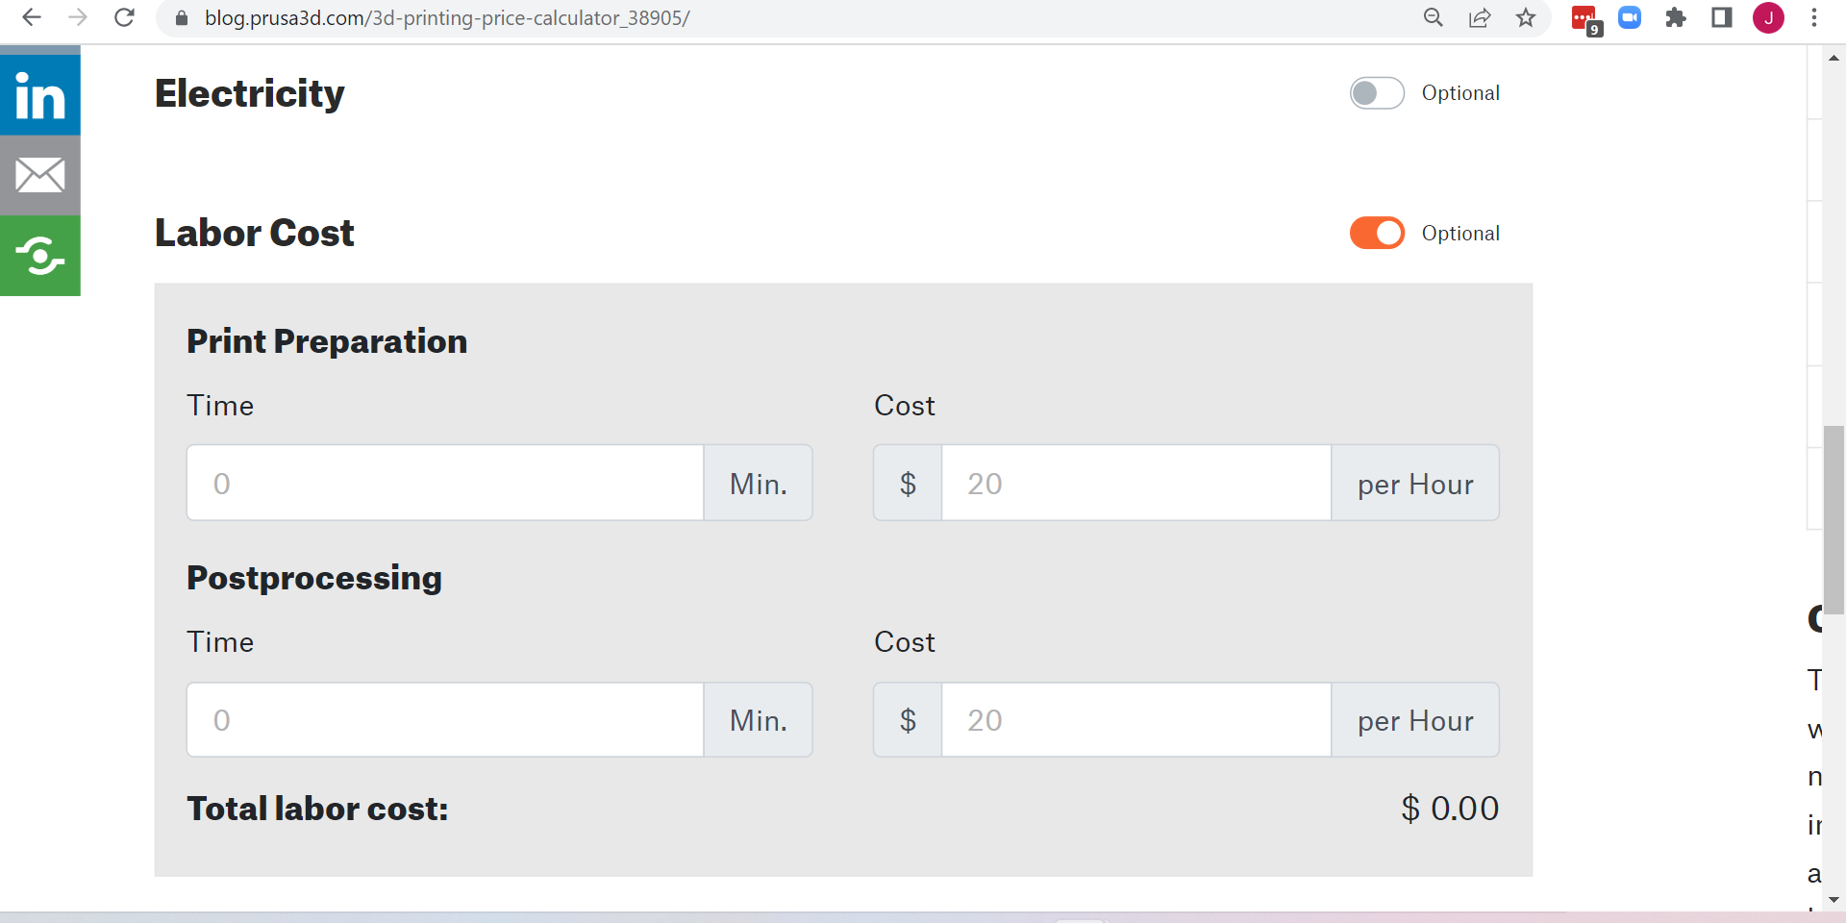Click the page vertical scrollbar thumb
1846x923 pixels.
[x=1834, y=519]
